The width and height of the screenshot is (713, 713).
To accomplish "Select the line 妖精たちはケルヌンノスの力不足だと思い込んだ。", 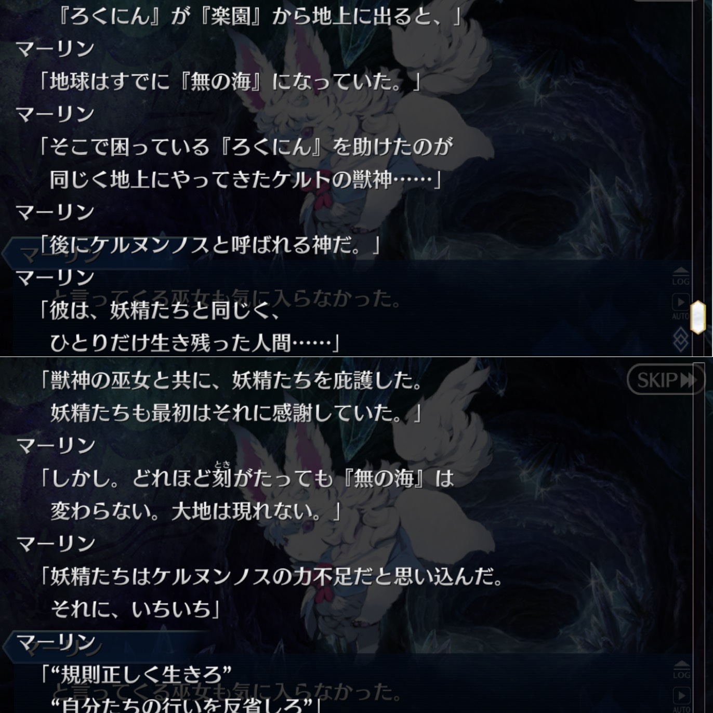I will click(271, 576).
